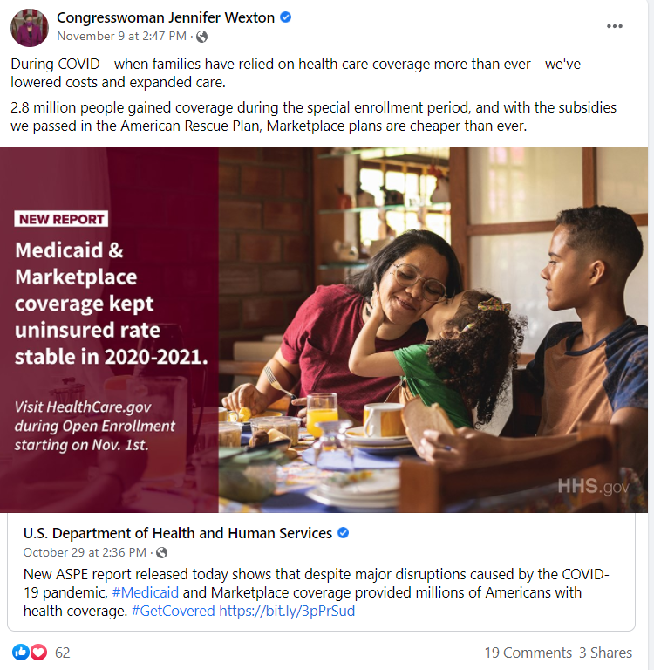The width and height of the screenshot is (654, 670).
Task: Click the globe icon beside October 29
Action: coord(161,552)
